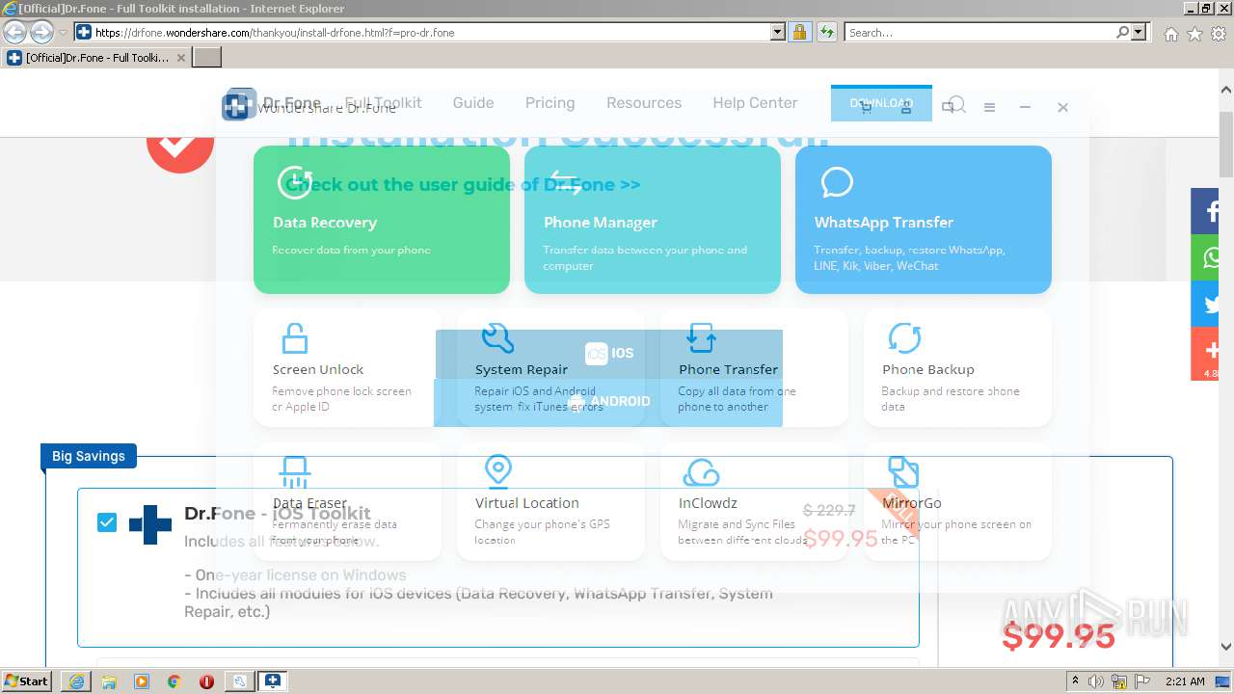Click the Big Savings label
This screenshot has width=1234, height=694.
click(89, 456)
